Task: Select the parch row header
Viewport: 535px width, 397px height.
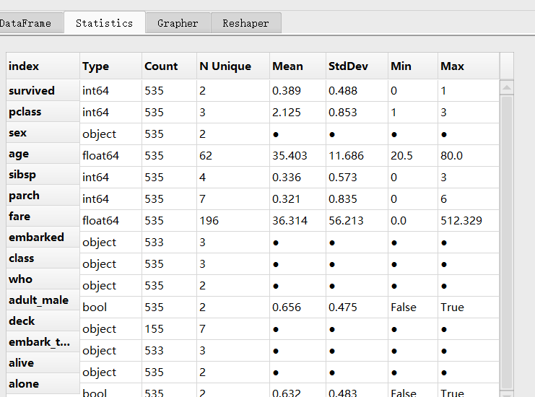Action: coord(43,196)
